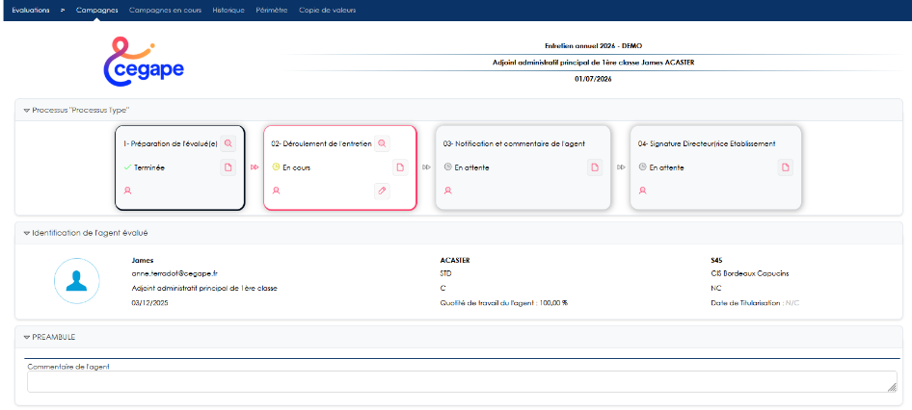Viewport: 912px width, 410px height.
Task: Click the Cegape logo
Action: 143,62
